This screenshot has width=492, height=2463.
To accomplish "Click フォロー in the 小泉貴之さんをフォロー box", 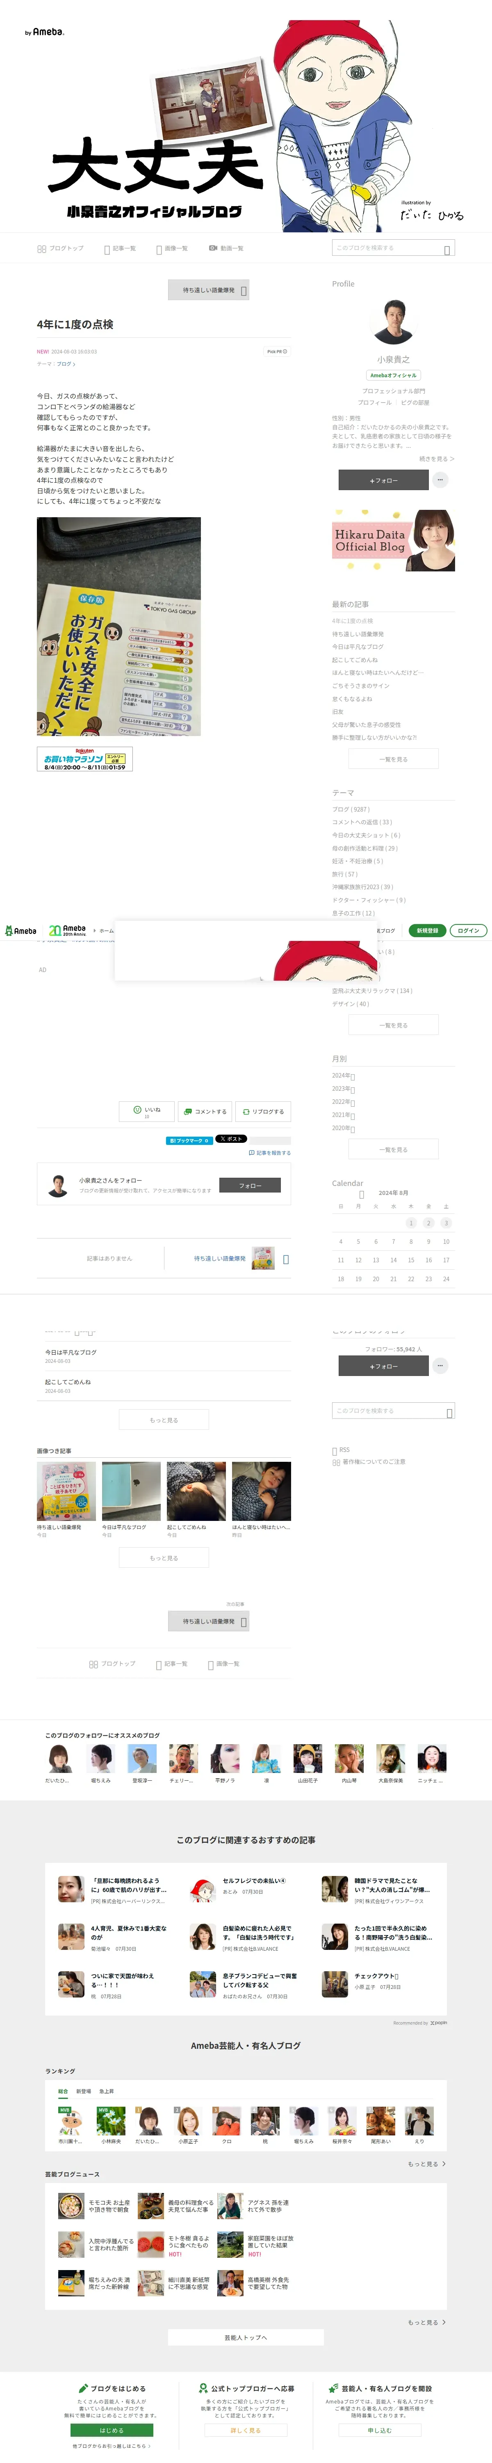I will [x=249, y=1186].
